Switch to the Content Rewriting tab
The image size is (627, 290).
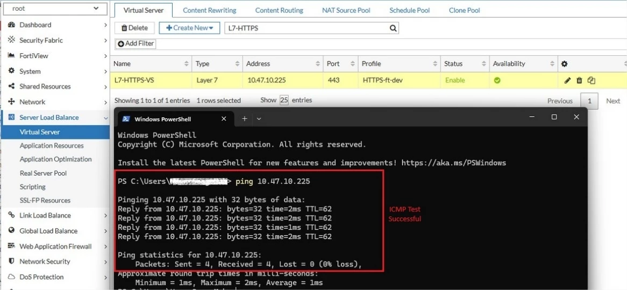pos(210,10)
